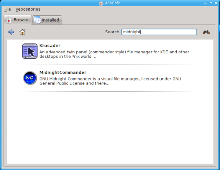Screen dimensions: 220x170
Task: Click the Search label
Action: (x=112, y=32)
